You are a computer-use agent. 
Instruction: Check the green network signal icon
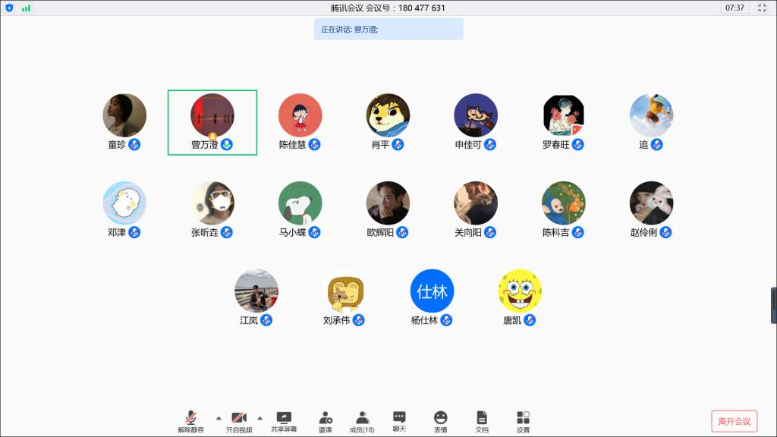point(27,8)
